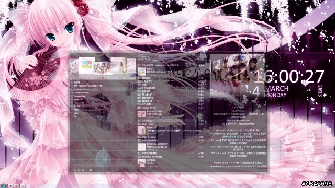Viewport: 335px width, 188px height.
Task: Select the "Pure Music" playlist entry
Action: [x=79, y=103]
